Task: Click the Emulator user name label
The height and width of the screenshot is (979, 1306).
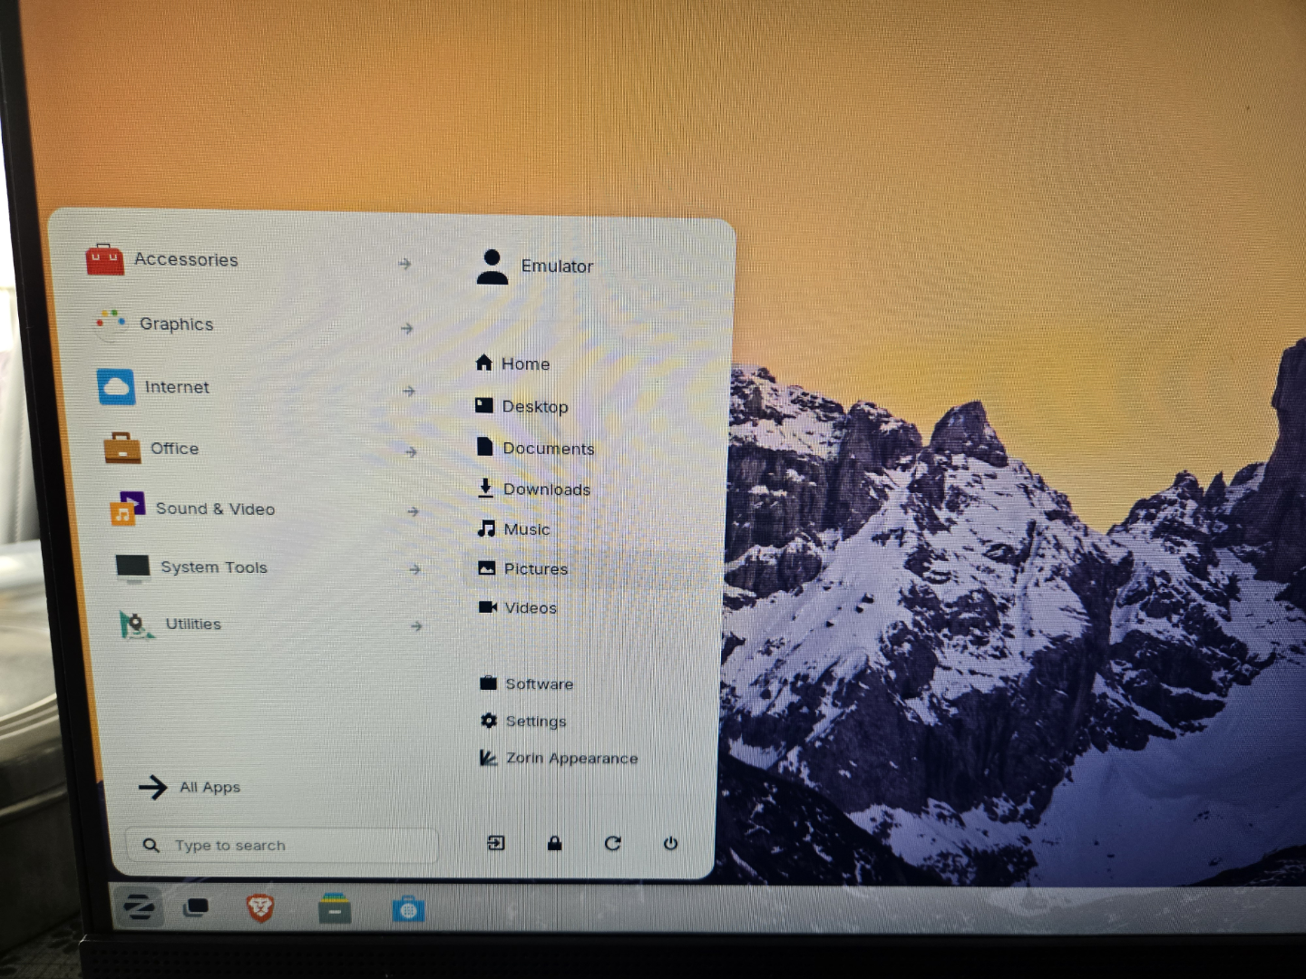Action: [557, 267]
